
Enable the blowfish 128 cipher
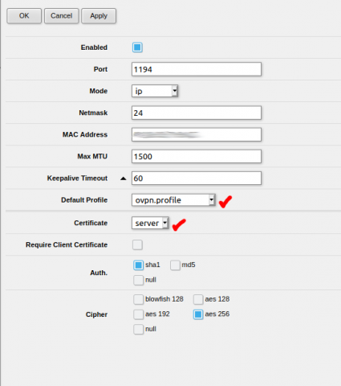(x=138, y=299)
